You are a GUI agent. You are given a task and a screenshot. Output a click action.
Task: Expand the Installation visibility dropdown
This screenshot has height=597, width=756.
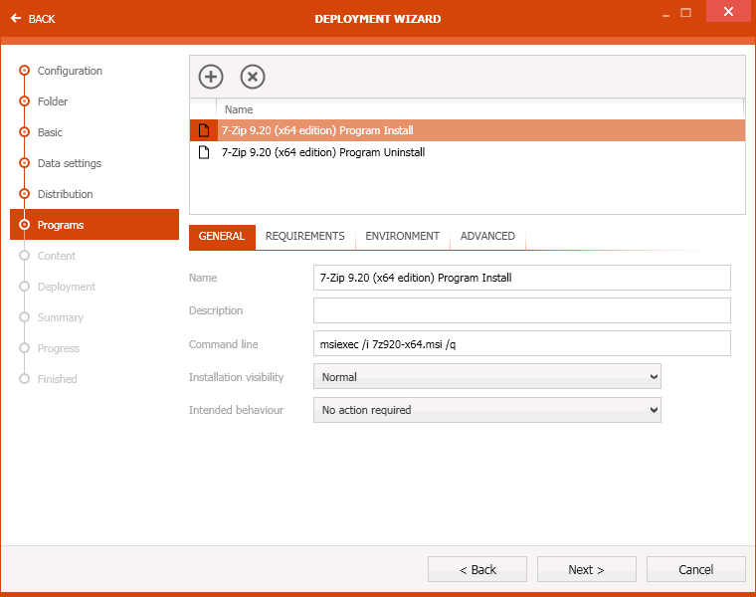[x=486, y=377]
